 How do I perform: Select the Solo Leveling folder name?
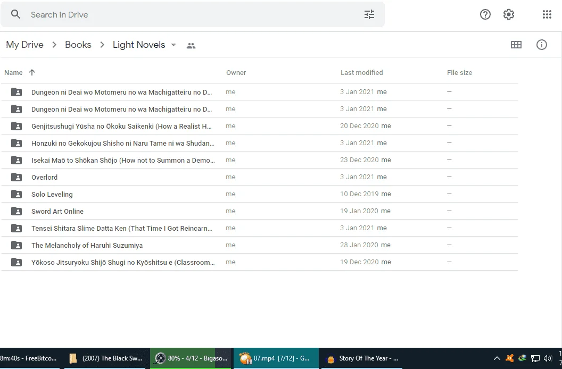click(x=52, y=194)
